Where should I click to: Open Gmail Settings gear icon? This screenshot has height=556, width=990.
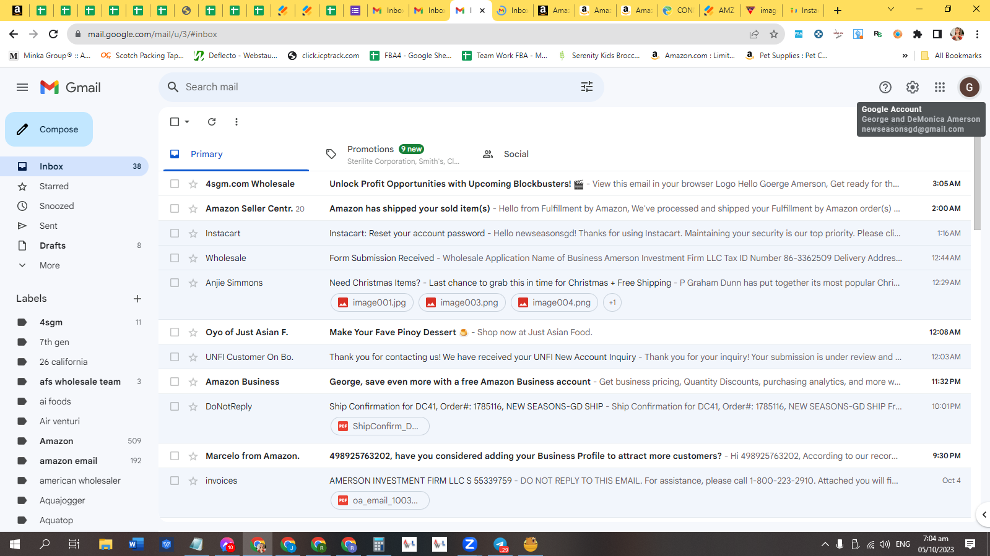click(x=913, y=87)
